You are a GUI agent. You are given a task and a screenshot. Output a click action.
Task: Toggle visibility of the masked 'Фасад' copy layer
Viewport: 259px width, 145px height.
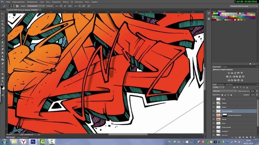[x=214, y=115]
